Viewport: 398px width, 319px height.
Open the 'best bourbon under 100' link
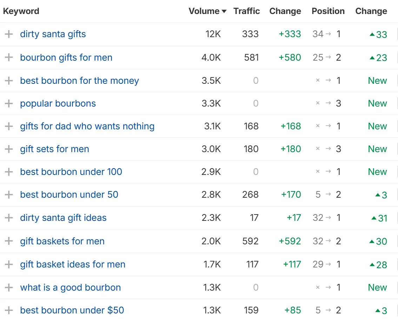71,172
